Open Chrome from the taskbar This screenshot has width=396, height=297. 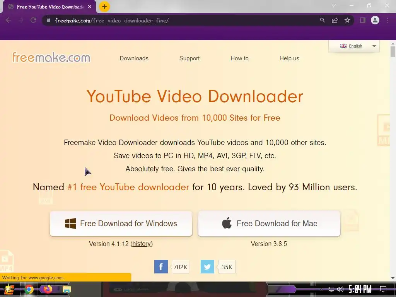point(29,289)
